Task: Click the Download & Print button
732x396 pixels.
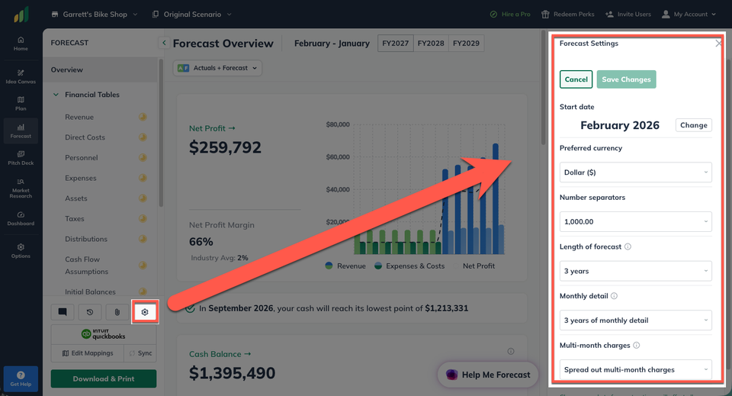Action: tap(104, 378)
